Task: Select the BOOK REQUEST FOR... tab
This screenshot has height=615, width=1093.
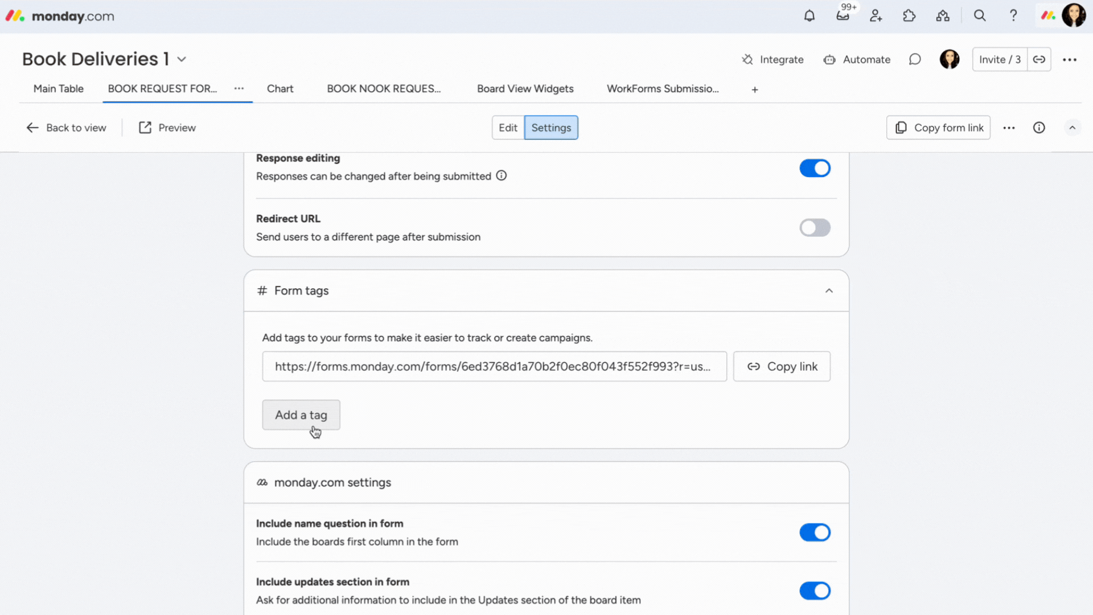Action: 162,88
